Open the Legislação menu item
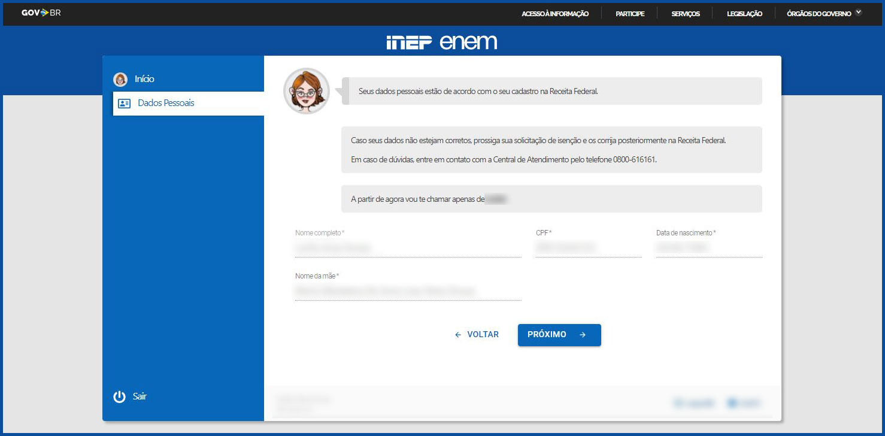885x436 pixels. (744, 14)
